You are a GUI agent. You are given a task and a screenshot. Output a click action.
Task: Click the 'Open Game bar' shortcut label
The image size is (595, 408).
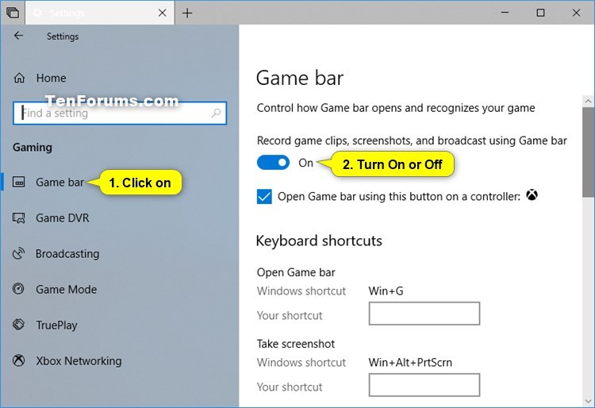coord(296,272)
